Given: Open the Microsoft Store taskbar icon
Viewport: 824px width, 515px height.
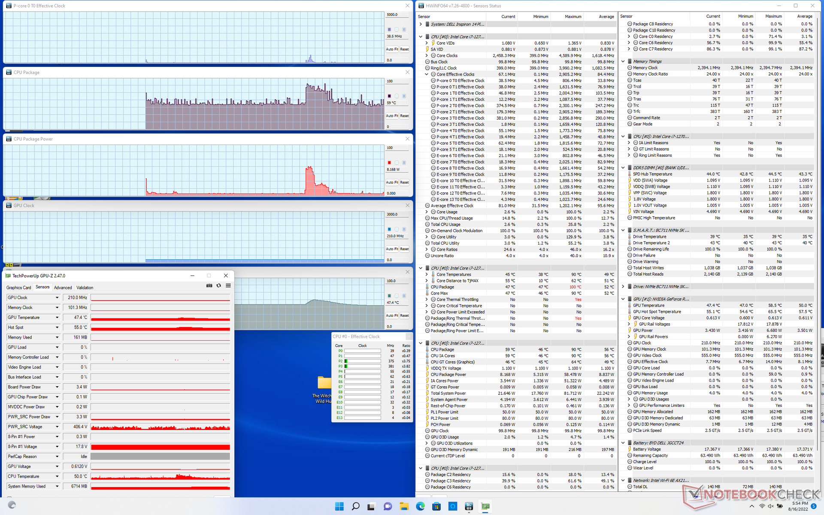Looking at the screenshot, I should [436, 506].
